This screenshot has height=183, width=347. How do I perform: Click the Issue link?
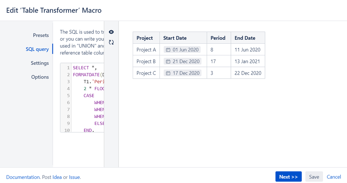coord(74,177)
